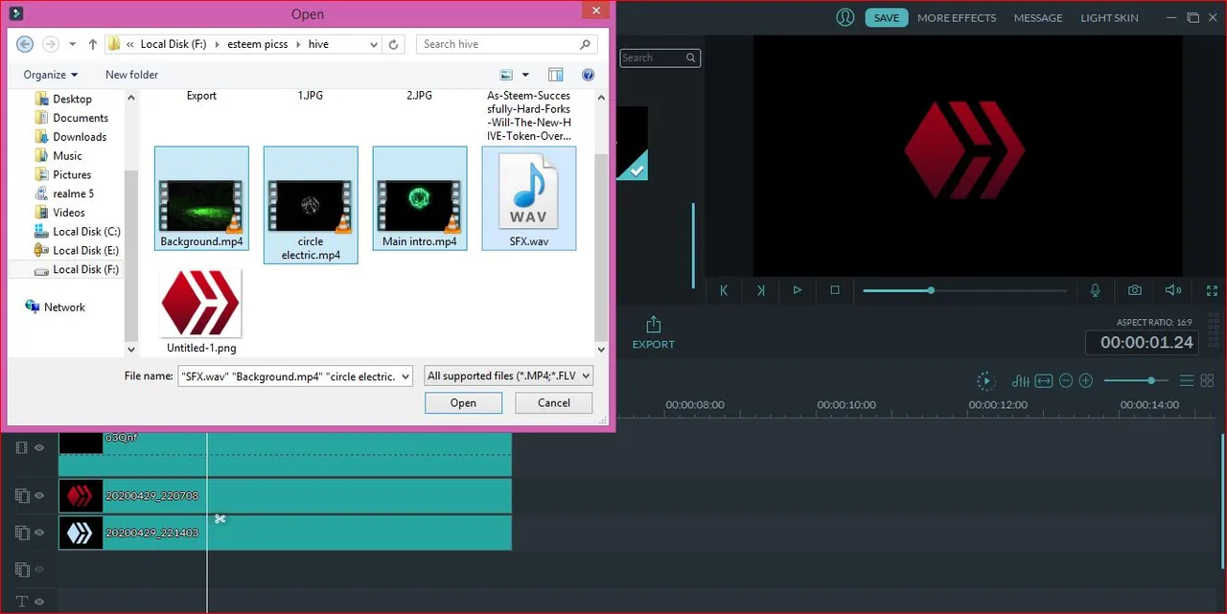Switch to LIGHT SKIN theme
This screenshot has height=614, width=1227.
[1110, 17]
